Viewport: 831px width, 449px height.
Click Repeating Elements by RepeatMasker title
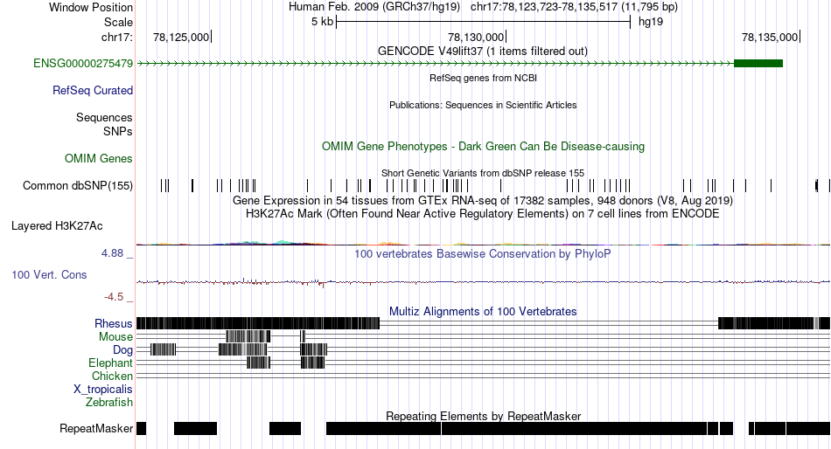click(483, 416)
